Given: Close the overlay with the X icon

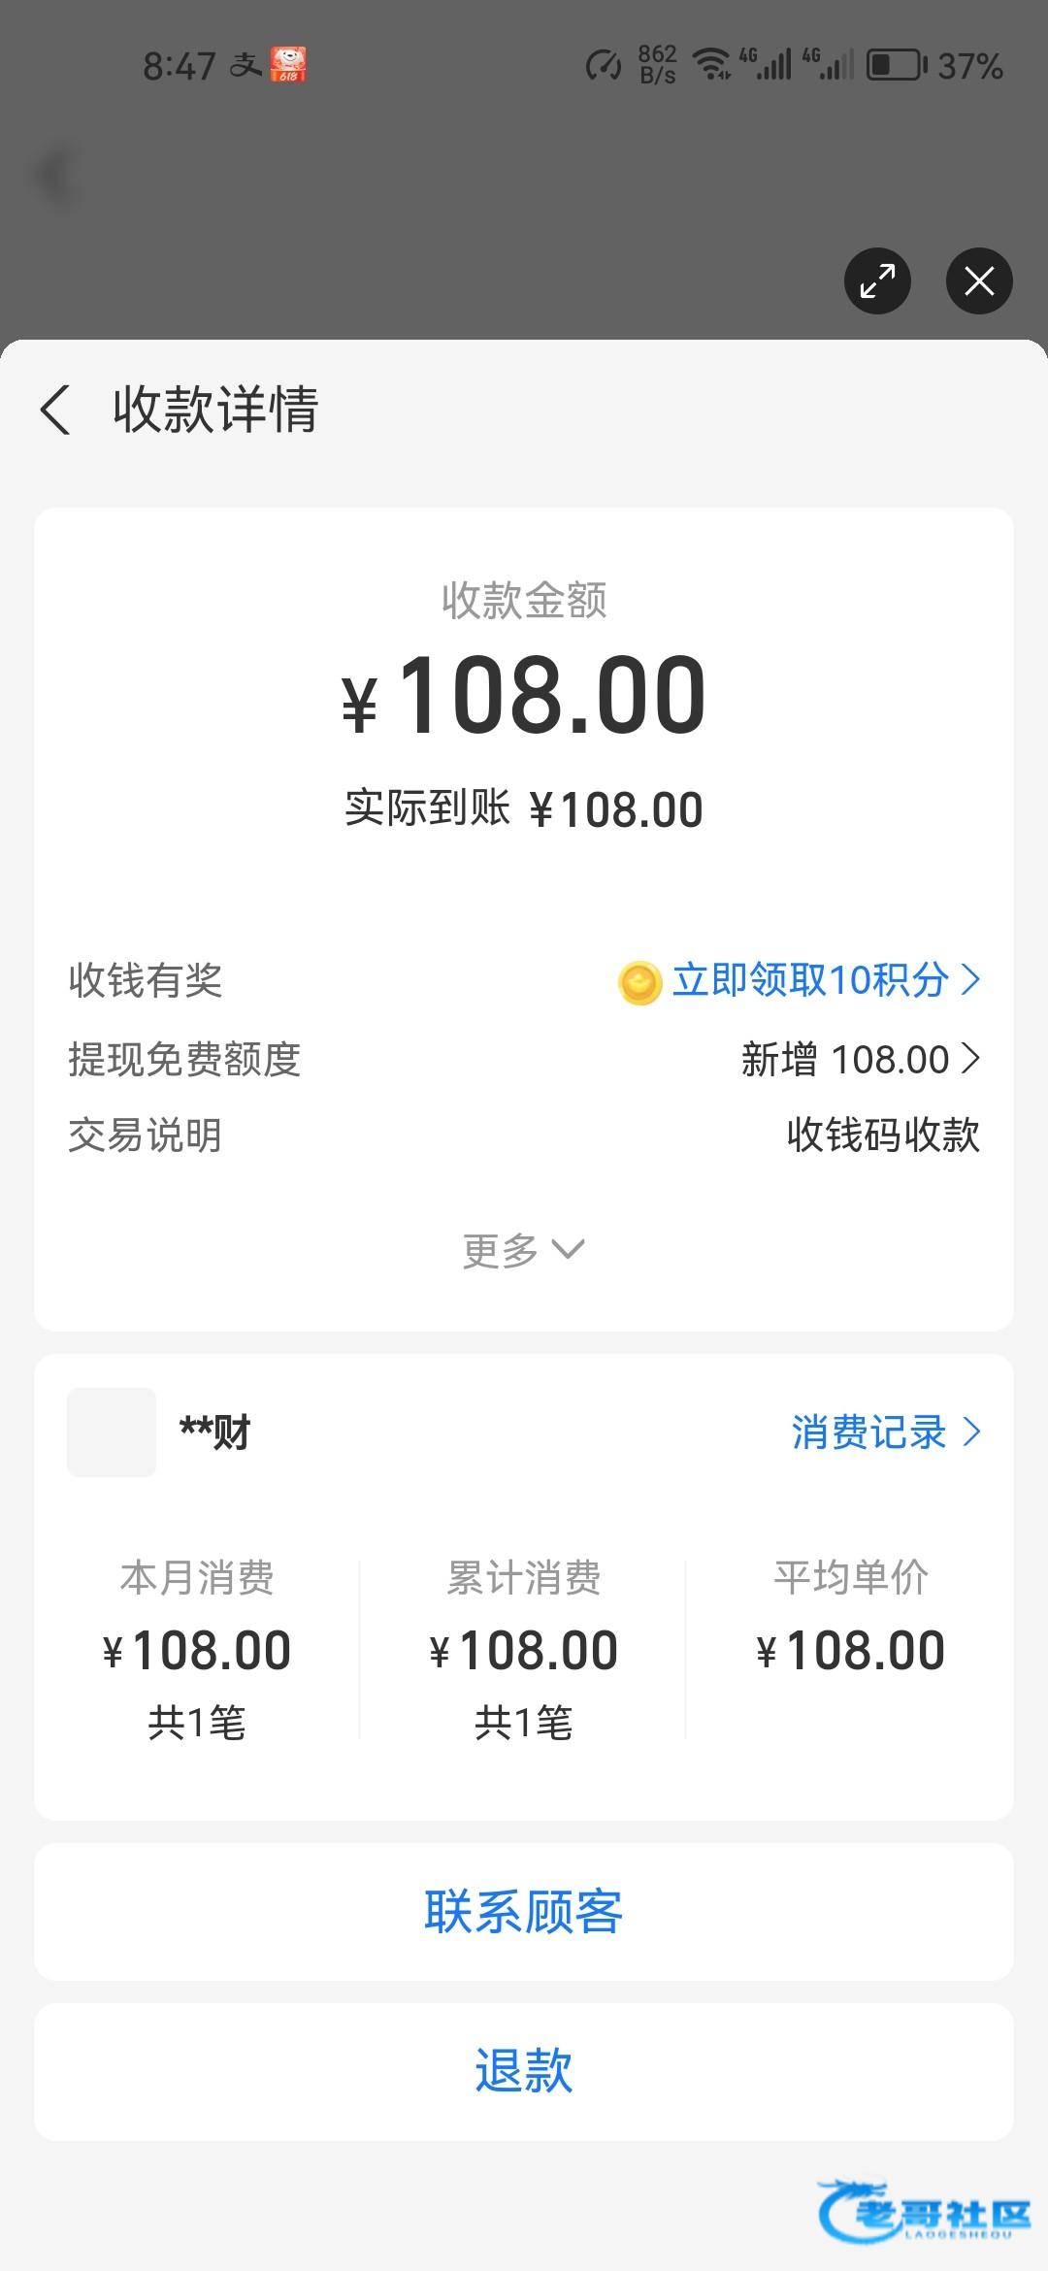Looking at the screenshot, I should [979, 281].
